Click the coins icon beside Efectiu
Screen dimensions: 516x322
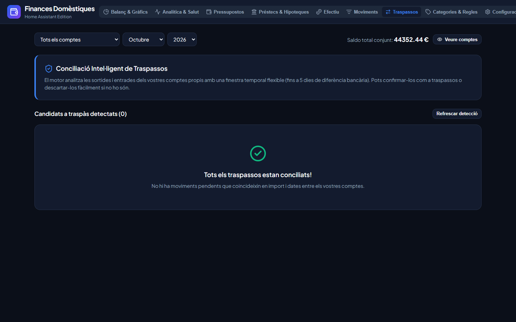[x=319, y=12]
